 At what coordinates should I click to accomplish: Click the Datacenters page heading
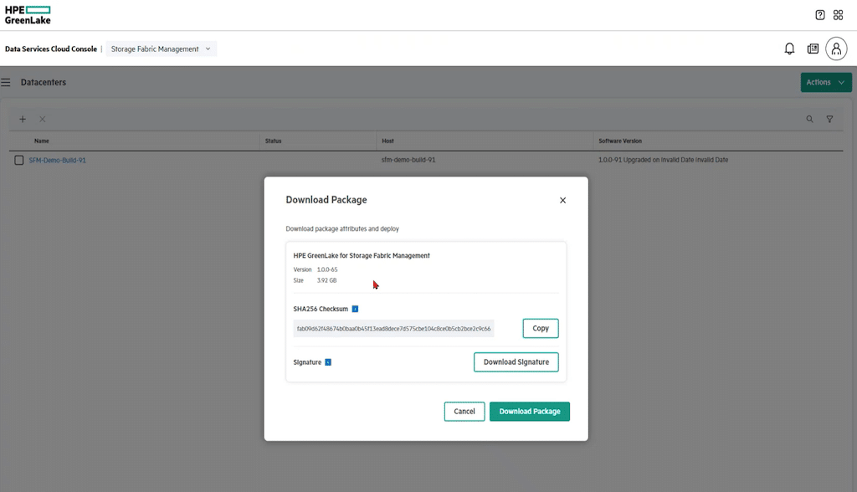(44, 82)
